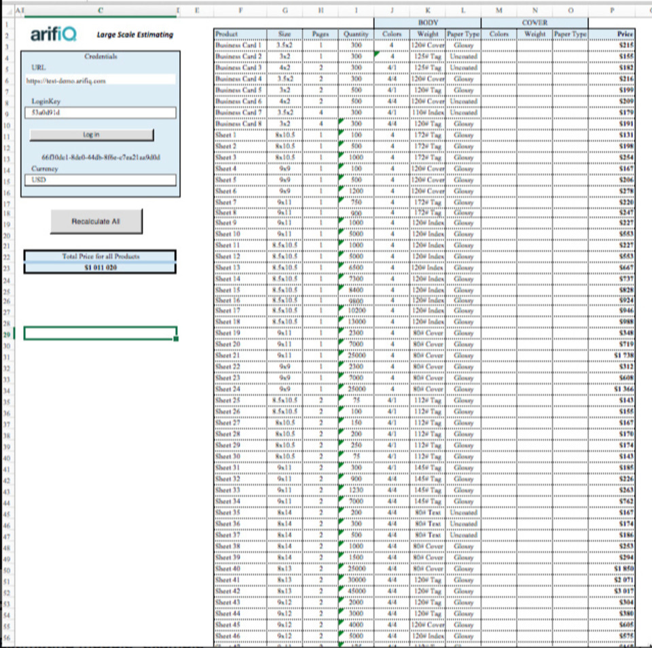Select column C header
The width and height of the screenshot is (652, 648).
click(100, 10)
